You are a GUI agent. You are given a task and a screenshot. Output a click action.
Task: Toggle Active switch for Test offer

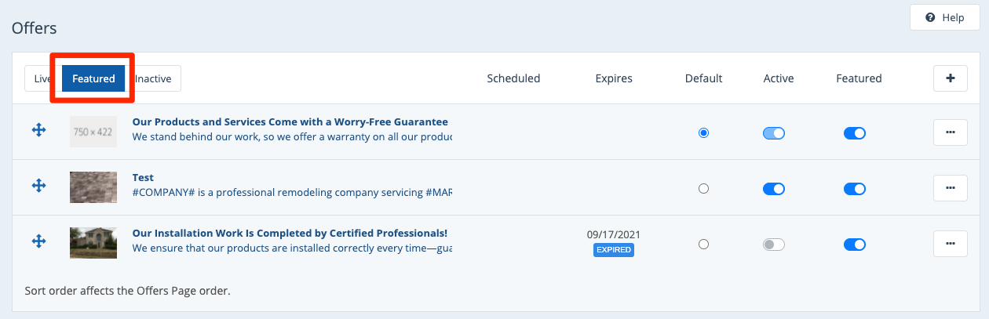coord(774,188)
